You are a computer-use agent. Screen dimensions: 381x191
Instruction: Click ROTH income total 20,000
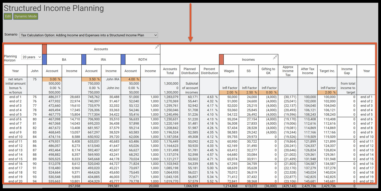[x=154, y=186]
